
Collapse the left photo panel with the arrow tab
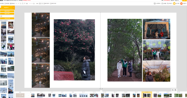coord(1,7)
